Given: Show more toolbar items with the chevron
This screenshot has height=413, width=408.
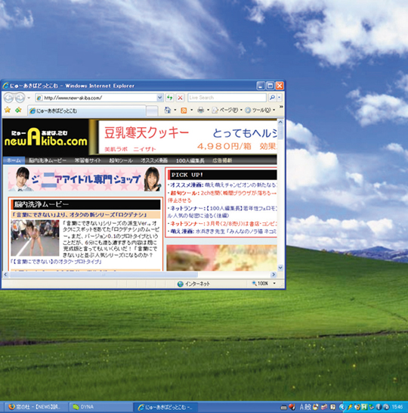Looking at the screenshot, I should coord(280,107).
